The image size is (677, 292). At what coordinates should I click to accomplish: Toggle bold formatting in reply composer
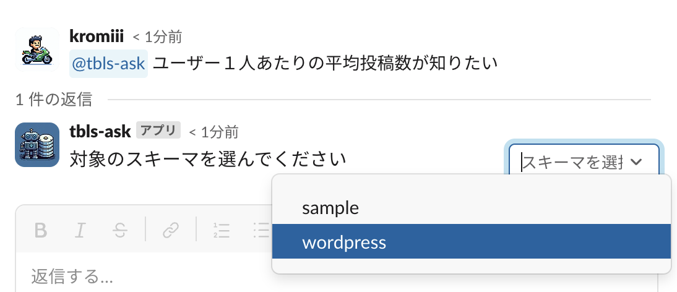pos(41,230)
